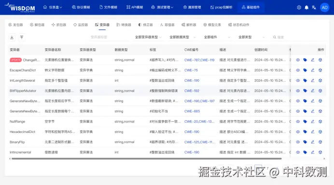Edit IntLengthSeveral with the pencil icon
Image resolution: width=334 pixels, height=185 pixels.
(313, 81)
